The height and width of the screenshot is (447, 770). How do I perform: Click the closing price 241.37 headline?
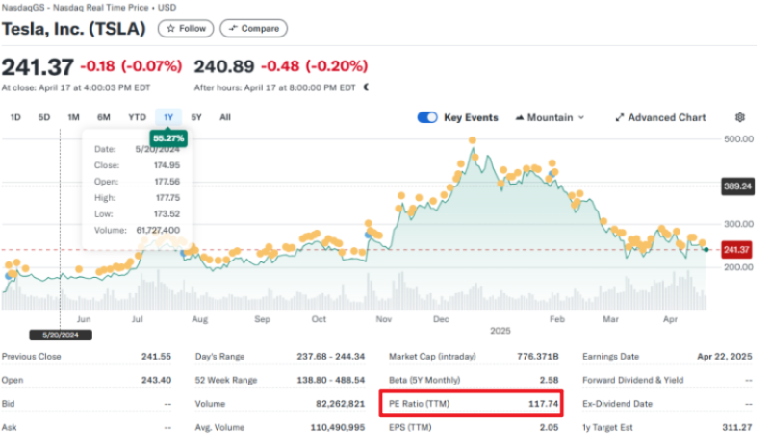coord(38,66)
